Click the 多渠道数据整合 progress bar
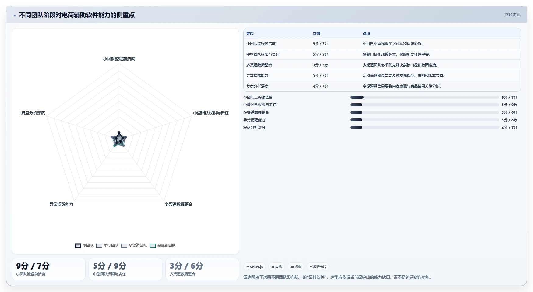This screenshot has width=533, height=292. point(425,112)
